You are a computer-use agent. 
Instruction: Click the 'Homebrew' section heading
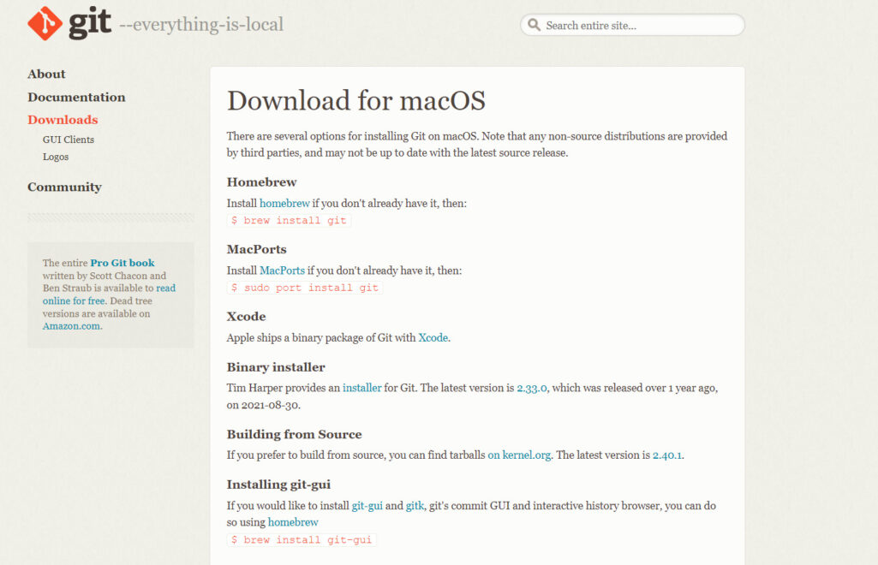(261, 181)
